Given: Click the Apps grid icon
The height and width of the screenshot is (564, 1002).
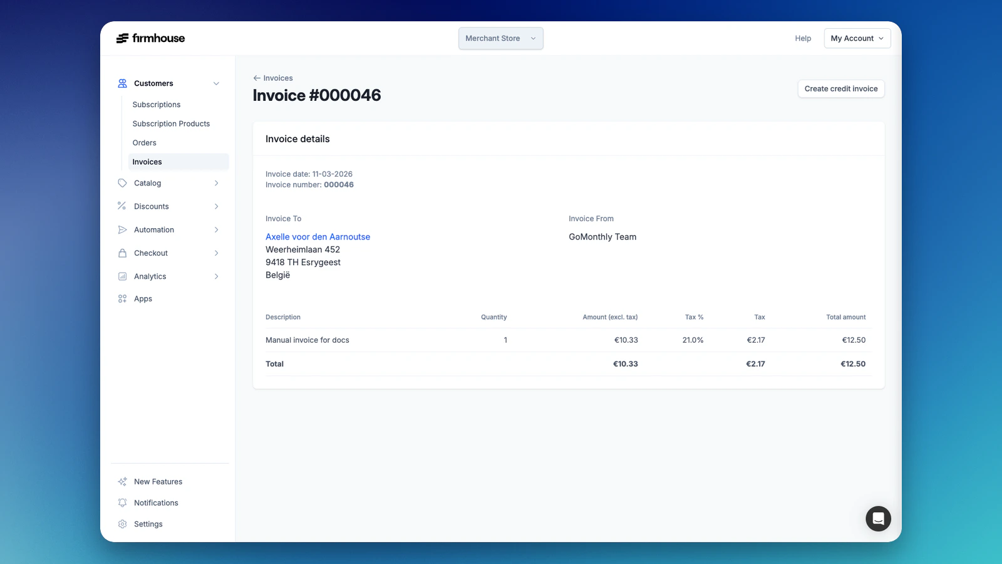Looking at the screenshot, I should 122,298.
